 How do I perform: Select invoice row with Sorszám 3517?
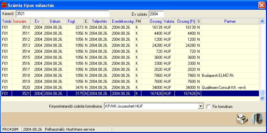tap(130, 70)
